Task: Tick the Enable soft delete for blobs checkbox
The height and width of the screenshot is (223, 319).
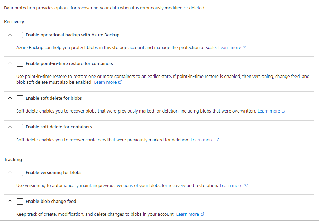Action: click(20, 98)
